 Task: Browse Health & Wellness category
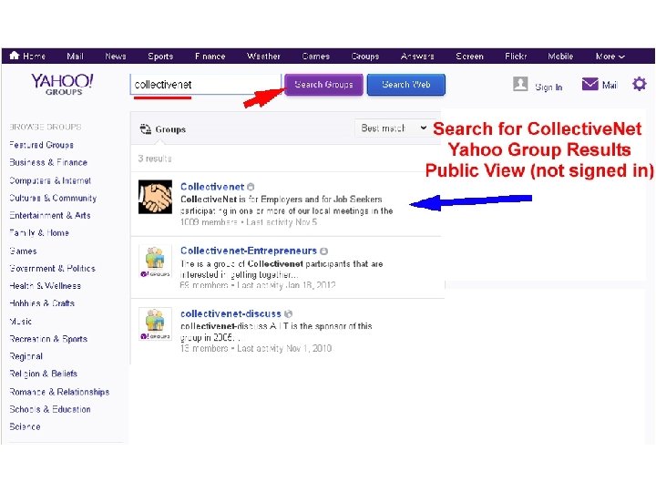pos(46,286)
